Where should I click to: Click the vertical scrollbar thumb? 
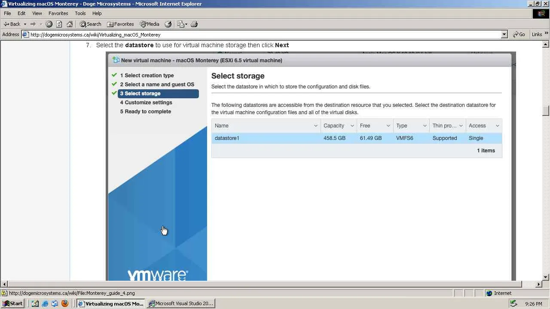pos(546,111)
